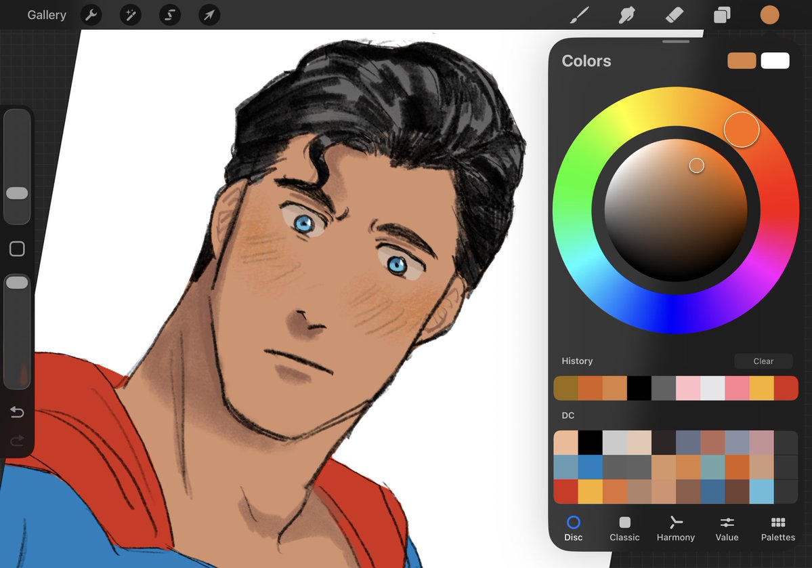Switch to the Value color tab
Screen dimensions: 812x568
pyautogui.click(x=727, y=529)
